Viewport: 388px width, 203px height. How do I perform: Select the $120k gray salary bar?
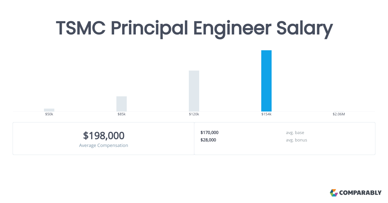(x=194, y=91)
